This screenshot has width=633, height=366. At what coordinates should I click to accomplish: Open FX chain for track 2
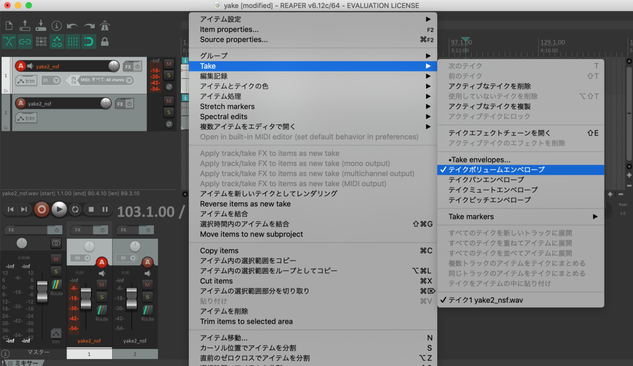pos(120,104)
